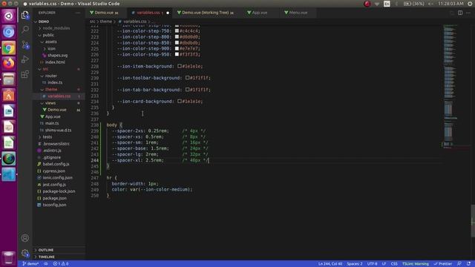Image resolution: width=475 pixels, height=267 pixels.
Task: Open the Explorer view in activity bar
Action: (x=25, y=15)
